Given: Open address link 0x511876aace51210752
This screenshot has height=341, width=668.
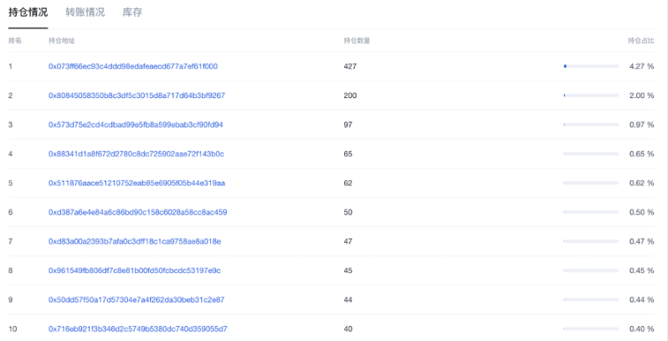Looking at the screenshot, I should [x=136, y=183].
